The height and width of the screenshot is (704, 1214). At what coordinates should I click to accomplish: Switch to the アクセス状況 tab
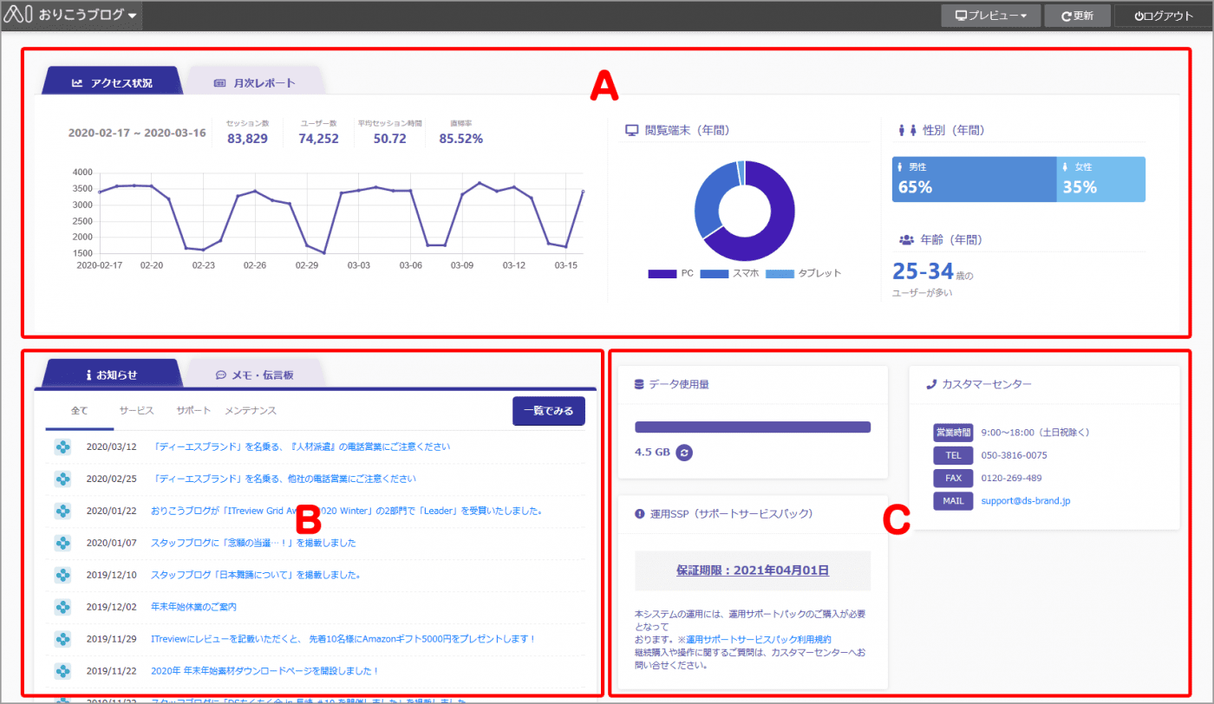coord(112,81)
